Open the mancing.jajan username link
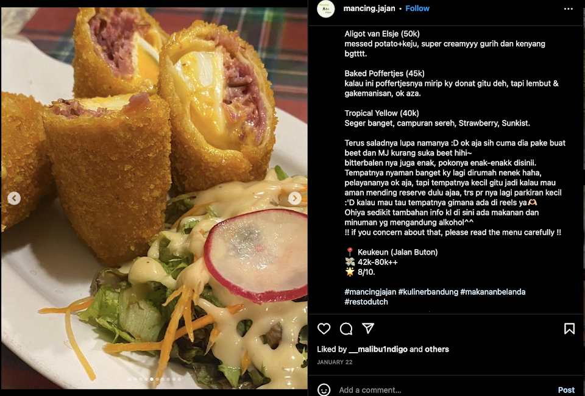This screenshot has width=585, height=396. coord(369,8)
